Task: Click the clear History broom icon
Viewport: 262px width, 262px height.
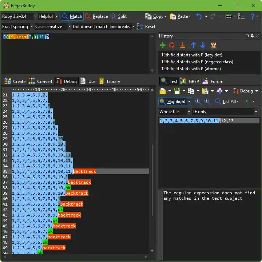Action: click(183, 45)
